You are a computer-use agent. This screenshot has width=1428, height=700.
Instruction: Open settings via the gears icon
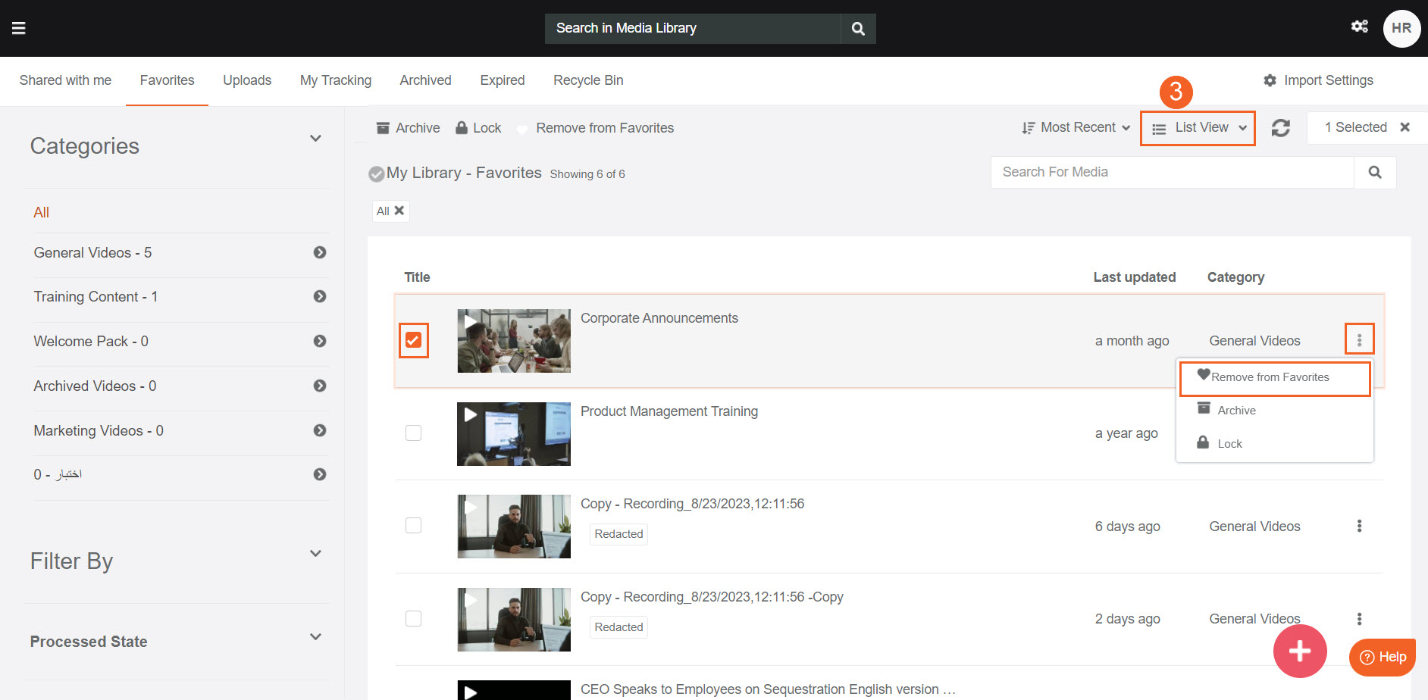tap(1359, 27)
